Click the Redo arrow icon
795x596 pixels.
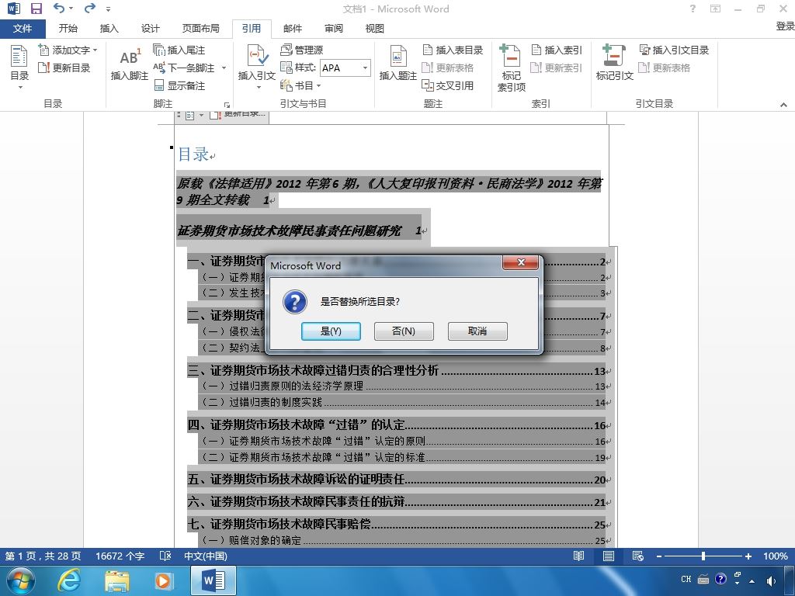(90, 8)
